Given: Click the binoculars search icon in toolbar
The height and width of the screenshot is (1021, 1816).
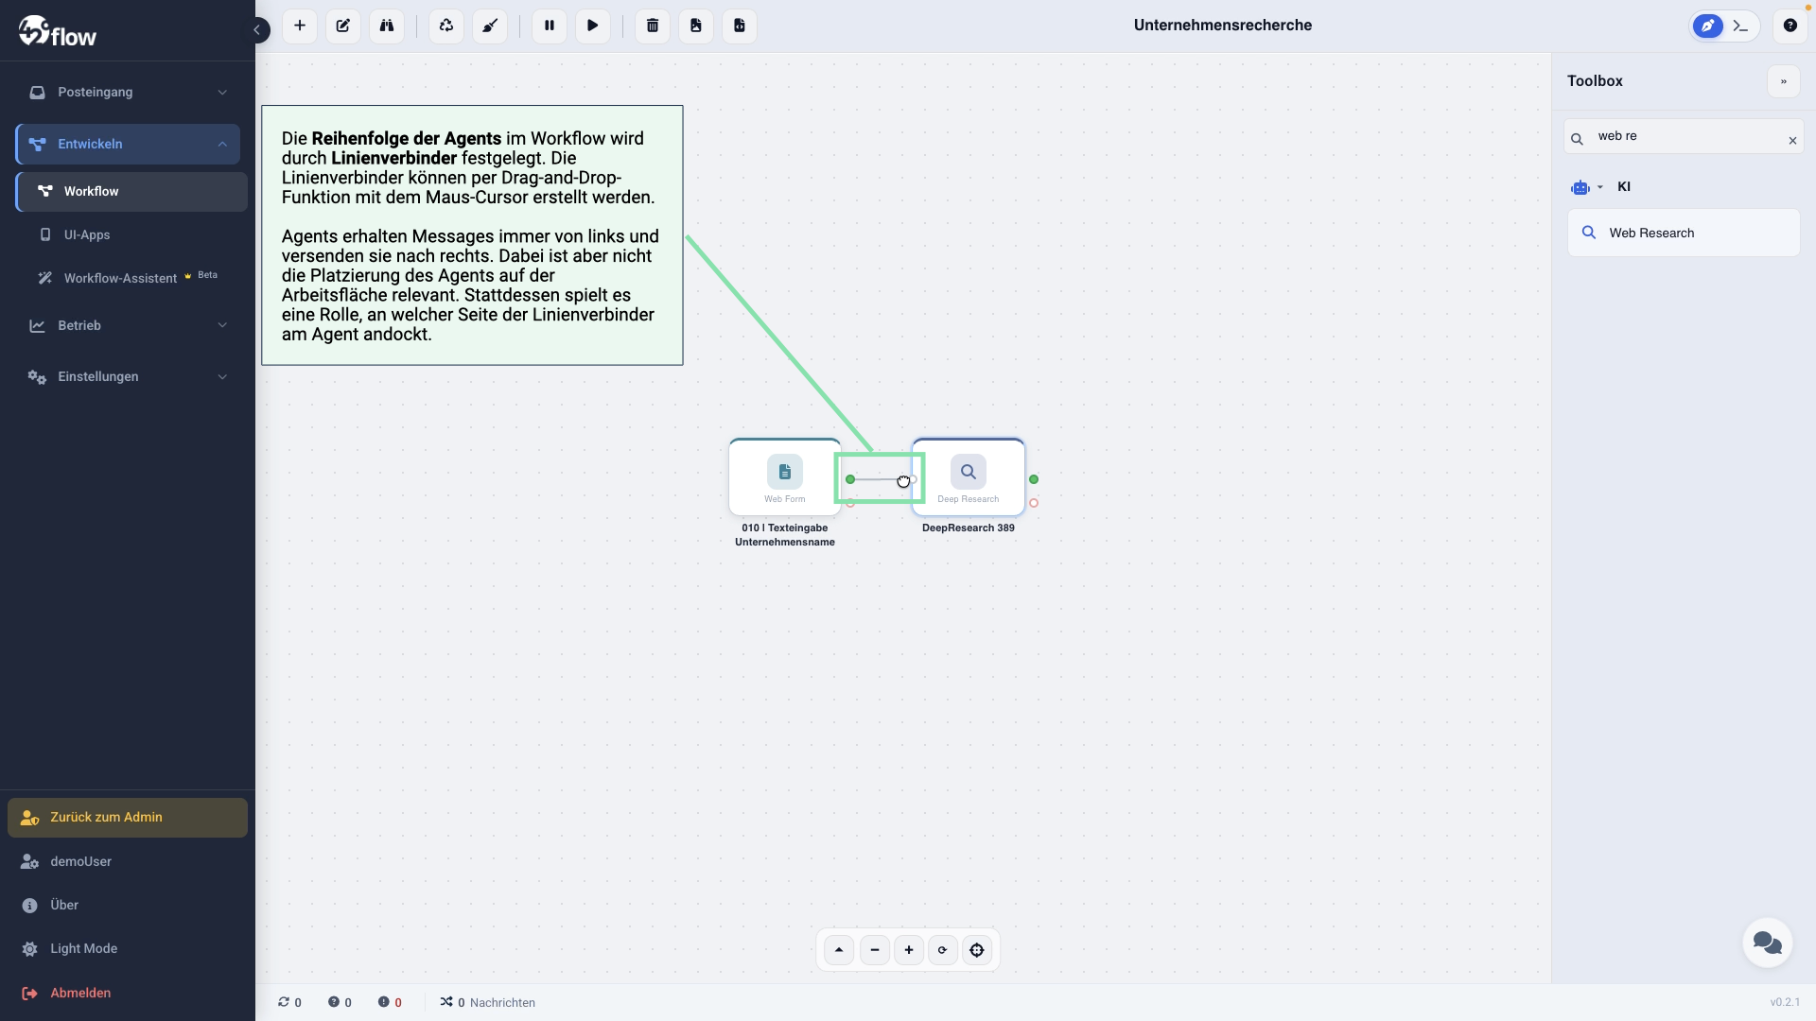Looking at the screenshot, I should (387, 26).
